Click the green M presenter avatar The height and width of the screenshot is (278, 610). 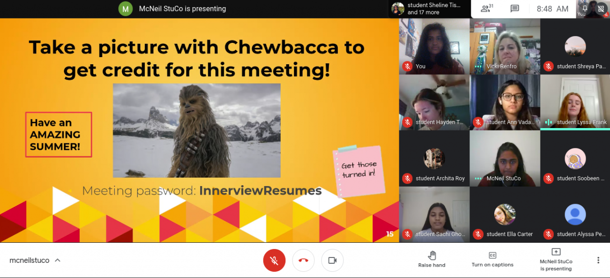click(125, 9)
